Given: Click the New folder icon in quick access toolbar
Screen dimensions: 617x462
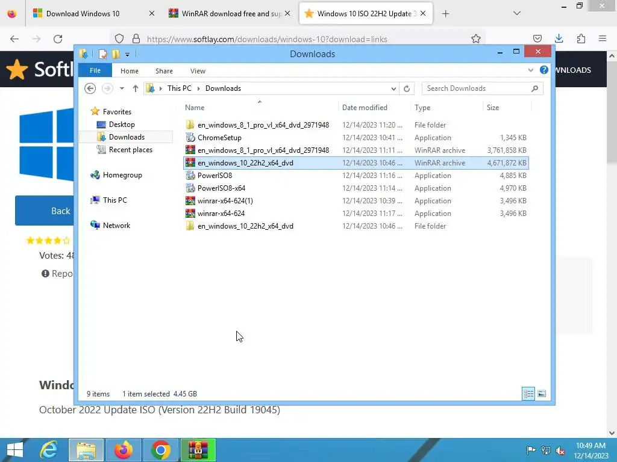Looking at the screenshot, I should click(116, 54).
